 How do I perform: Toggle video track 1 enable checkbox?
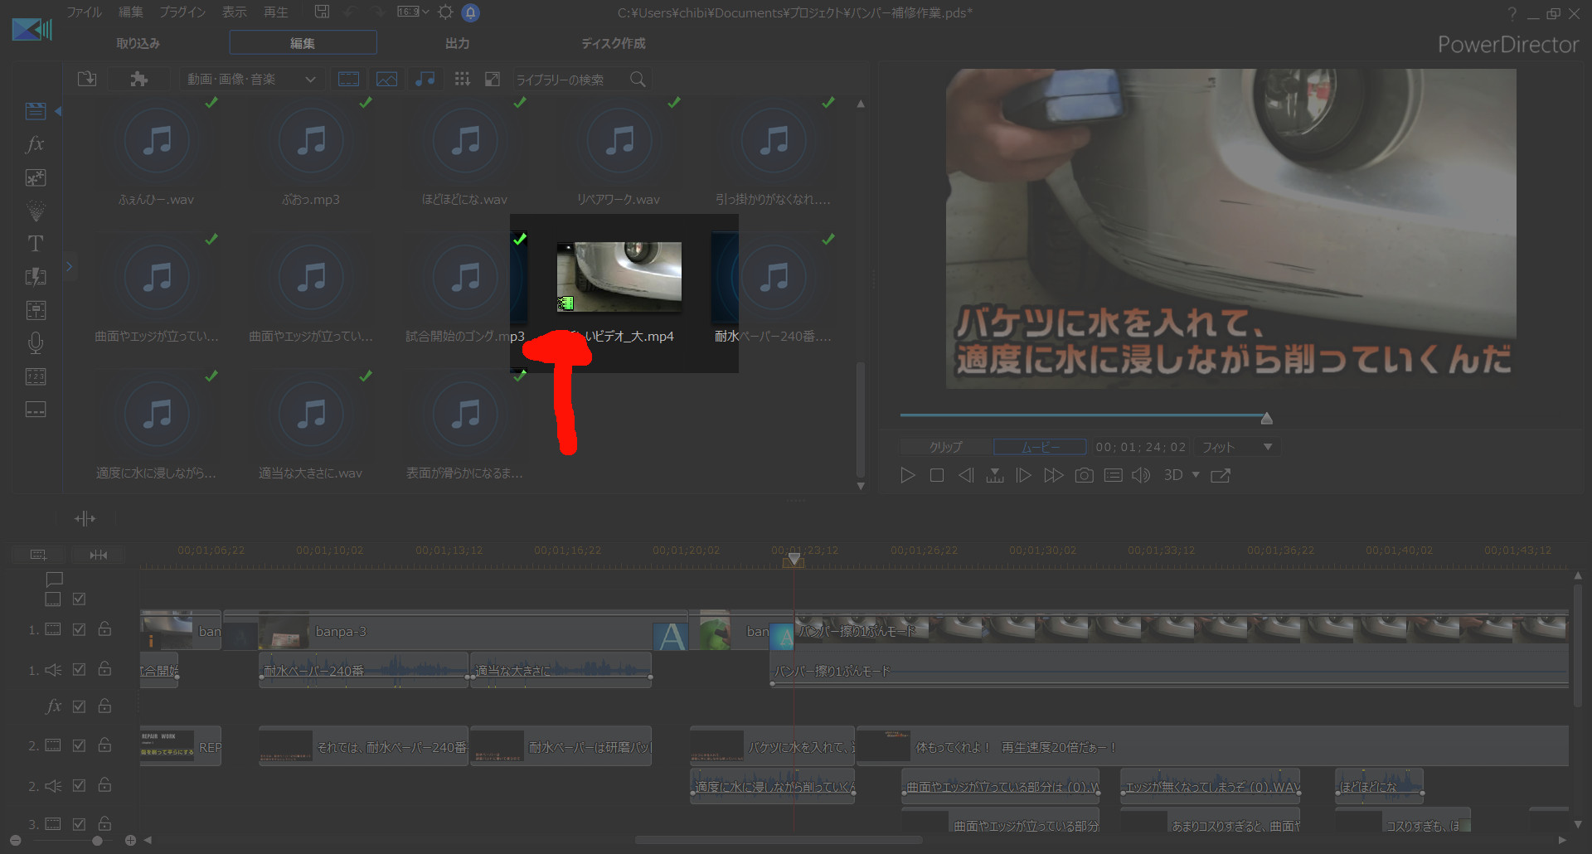click(x=79, y=629)
